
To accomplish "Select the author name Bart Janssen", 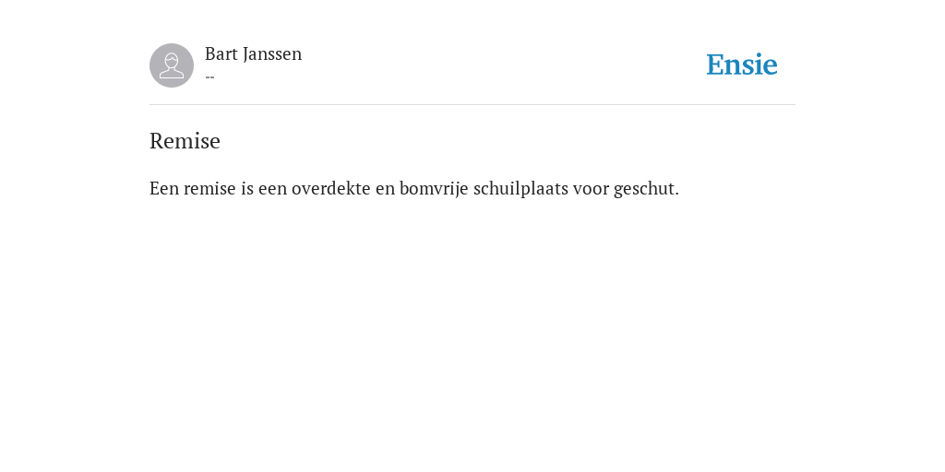I will [x=253, y=54].
